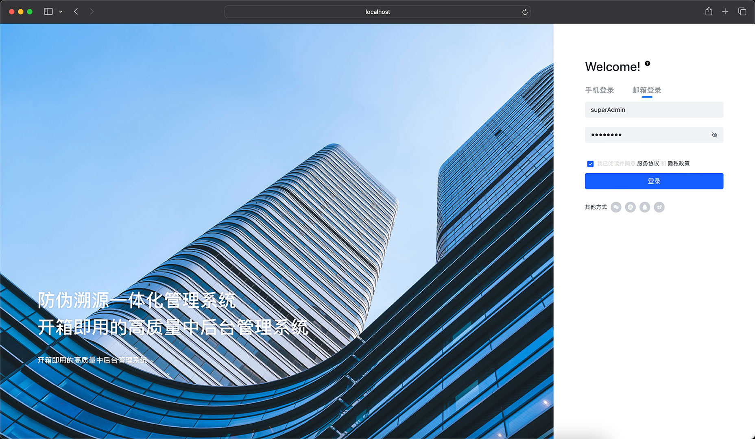This screenshot has height=439, width=755.
Task: Show the Safari sidebar
Action: click(x=48, y=12)
